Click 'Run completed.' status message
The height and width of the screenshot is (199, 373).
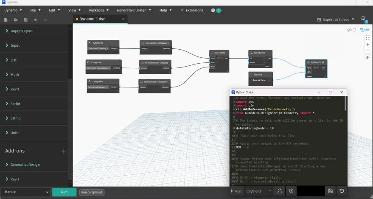click(x=92, y=192)
